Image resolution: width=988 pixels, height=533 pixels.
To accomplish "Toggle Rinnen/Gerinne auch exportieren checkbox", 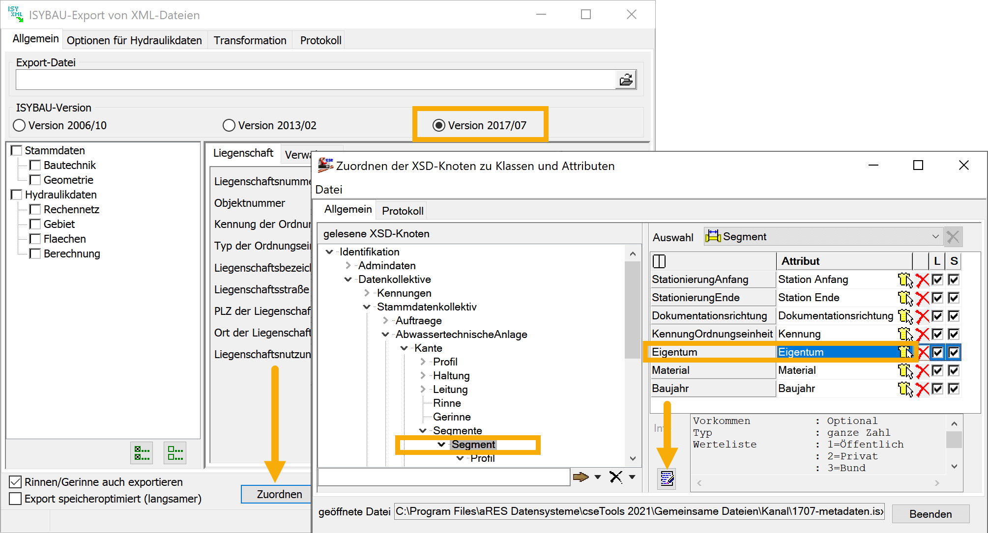I will pos(15,482).
